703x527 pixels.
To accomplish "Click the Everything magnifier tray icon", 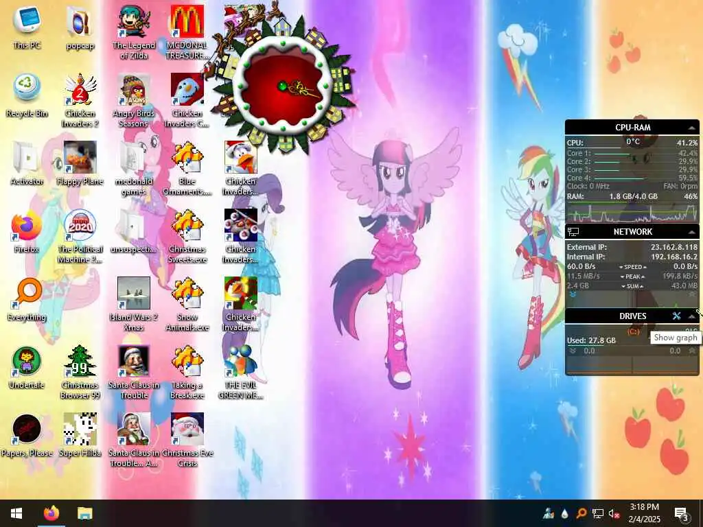I will (x=581, y=513).
